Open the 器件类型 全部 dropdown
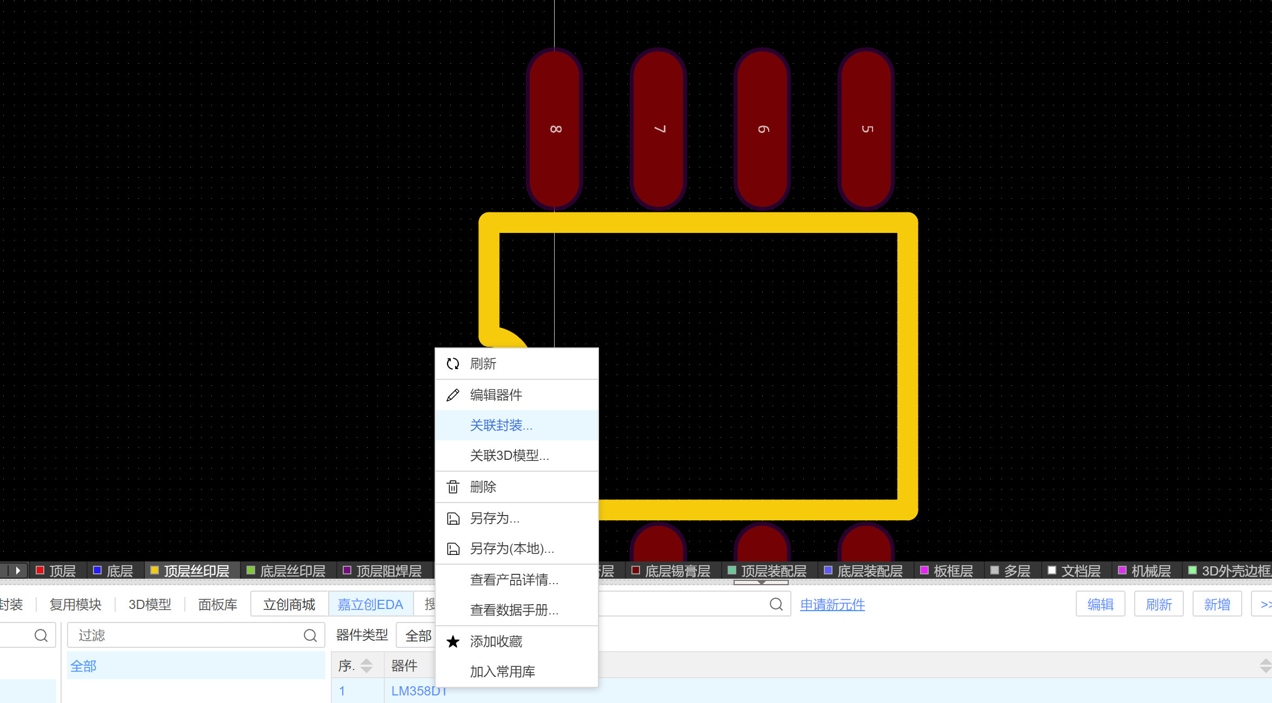Image resolution: width=1272 pixels, height=703 pixels. pos(418,635)
